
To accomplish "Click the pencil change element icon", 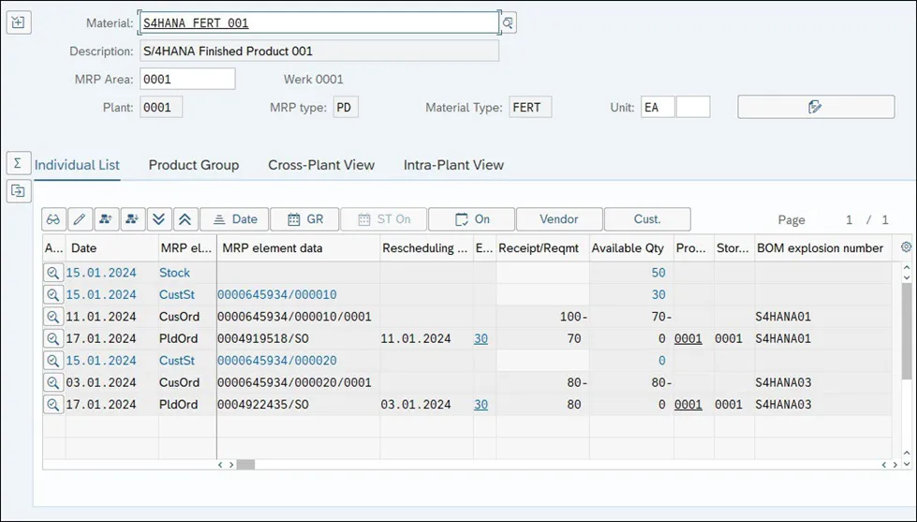I will 81,219.
